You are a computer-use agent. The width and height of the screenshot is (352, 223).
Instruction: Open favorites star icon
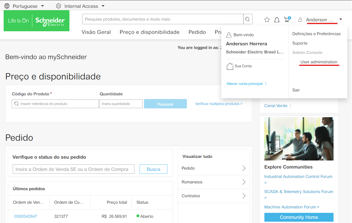pyautogui.click(x=267, y=20)
